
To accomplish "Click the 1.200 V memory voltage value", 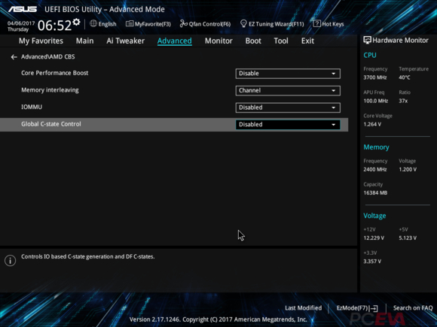I will tap(408, 169).
